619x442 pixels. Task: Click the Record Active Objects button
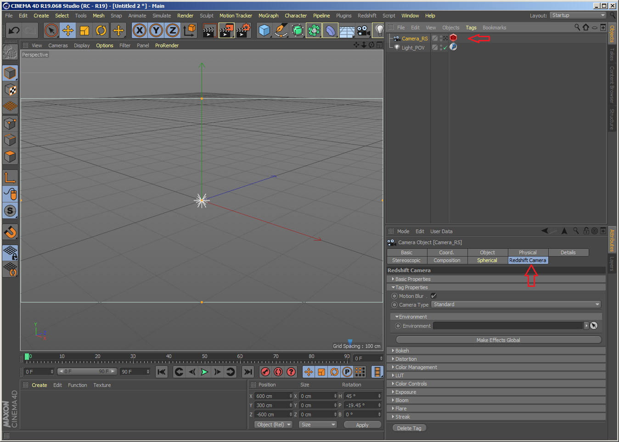tap(265, 372)
